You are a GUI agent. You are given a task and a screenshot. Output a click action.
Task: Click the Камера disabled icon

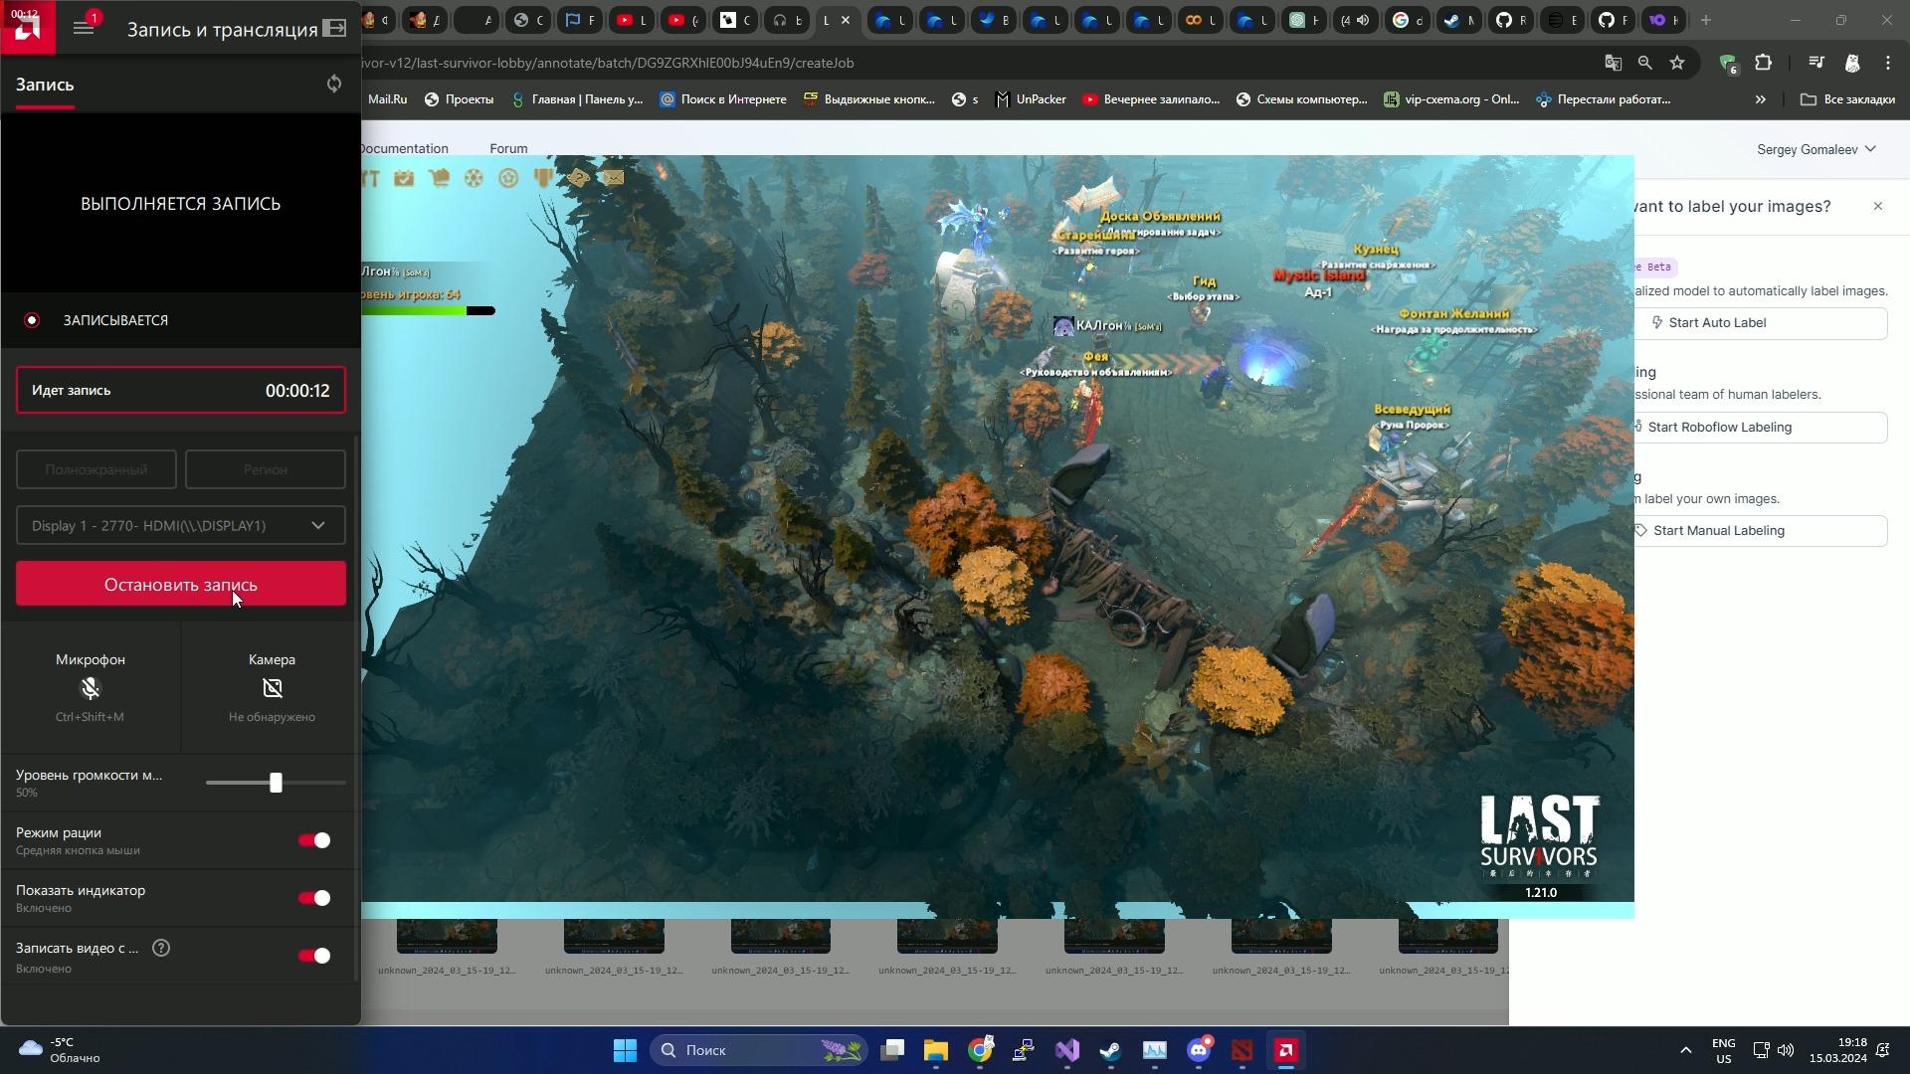click(x=272, y=688)
